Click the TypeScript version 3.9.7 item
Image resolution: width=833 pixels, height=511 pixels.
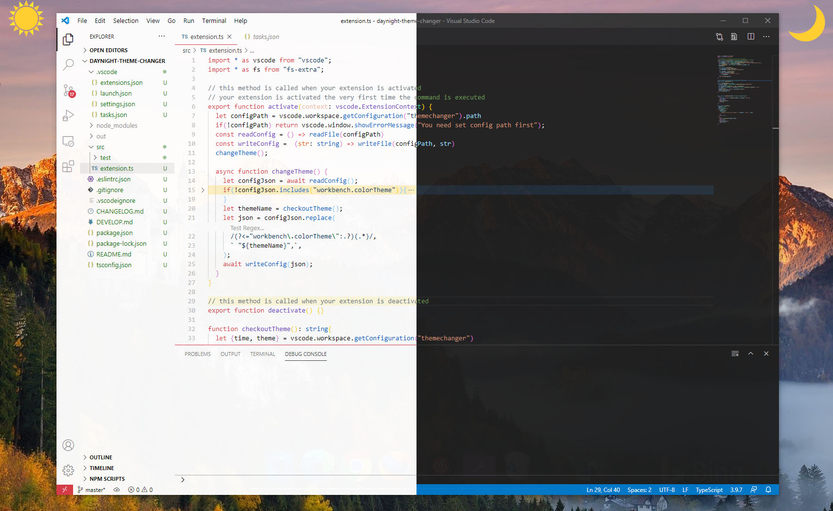pyautogui.click(x=736, y=490)
